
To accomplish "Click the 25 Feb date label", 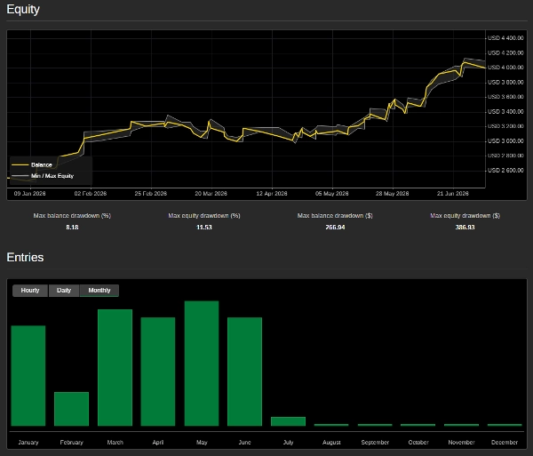I will (x=151, y=194).
